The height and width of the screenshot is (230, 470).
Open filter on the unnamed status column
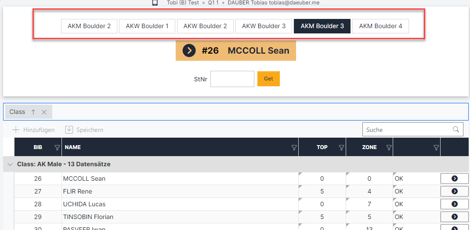click(x=436, y=148)
